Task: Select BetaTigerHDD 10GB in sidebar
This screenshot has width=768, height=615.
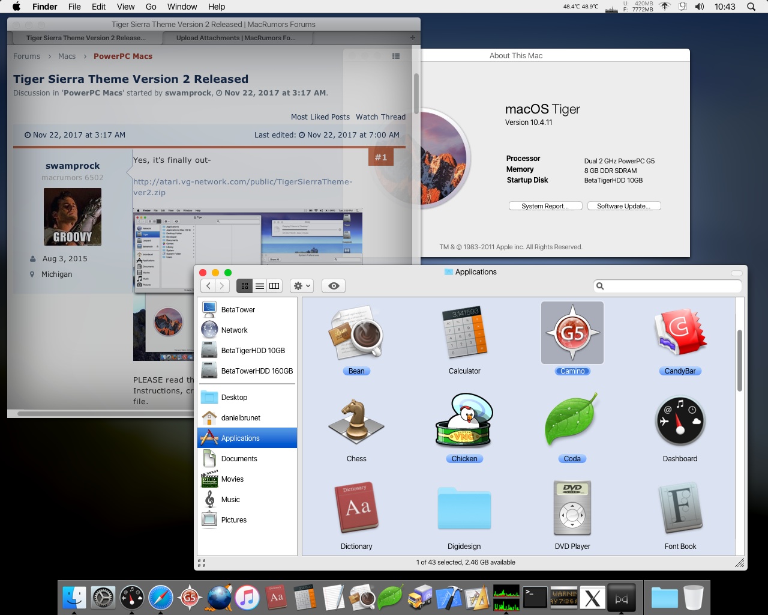Action: 247,351
